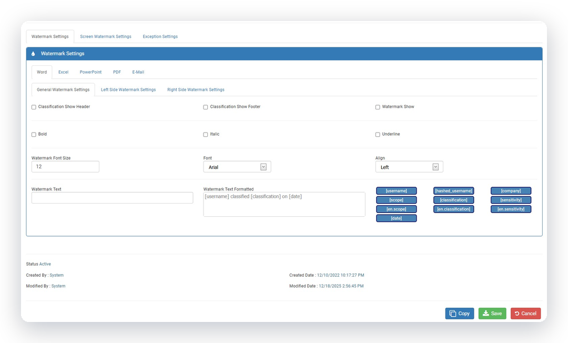Click the Created By System link
Viewport: 568px width, 343px height.
(x=56, y=275)
